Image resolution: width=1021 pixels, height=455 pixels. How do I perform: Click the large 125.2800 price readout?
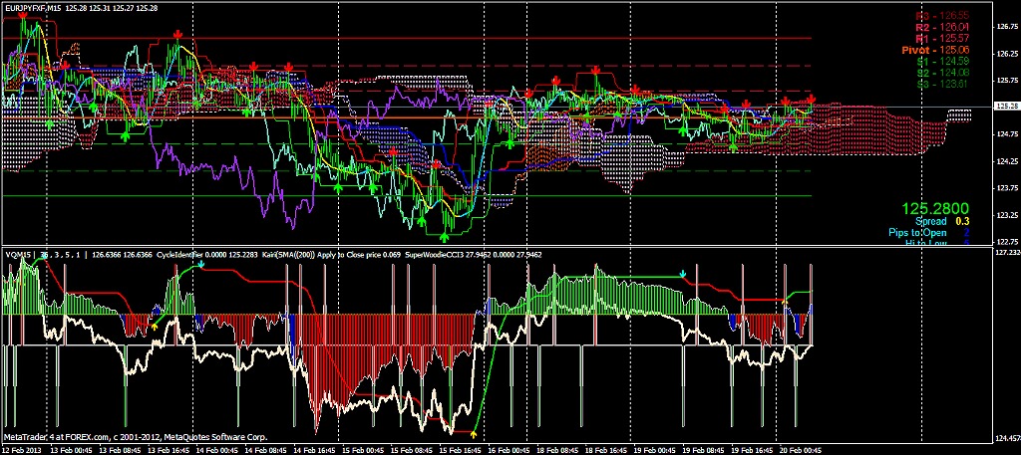(934, 209)
